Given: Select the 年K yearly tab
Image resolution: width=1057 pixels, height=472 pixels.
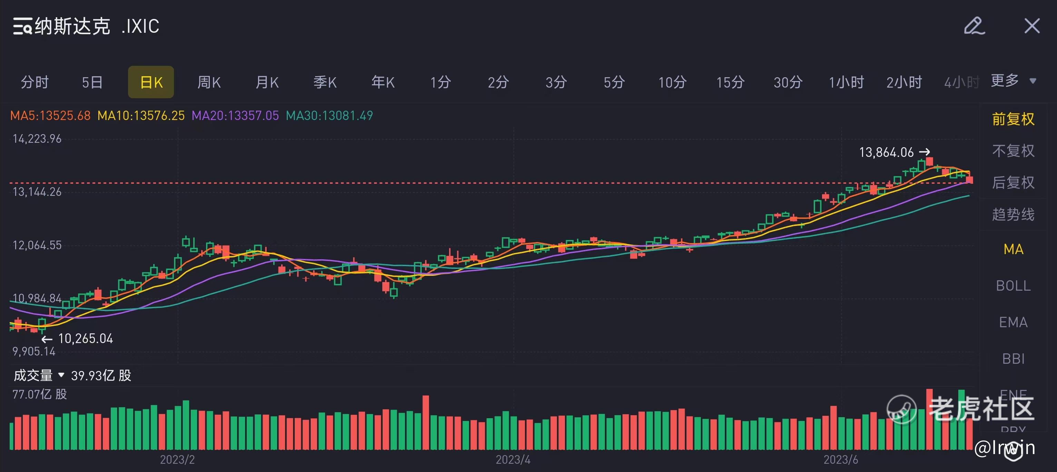Looking at the screenshot, I should click(x=383, y=82).
